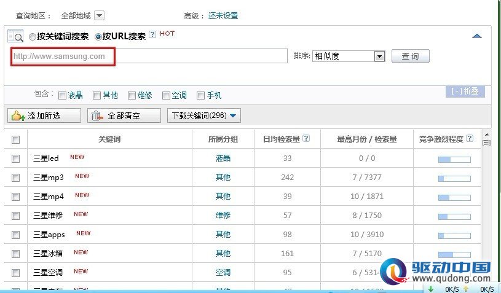Collapse search panel with blue up arrow
501x293 pixels.
476,36
